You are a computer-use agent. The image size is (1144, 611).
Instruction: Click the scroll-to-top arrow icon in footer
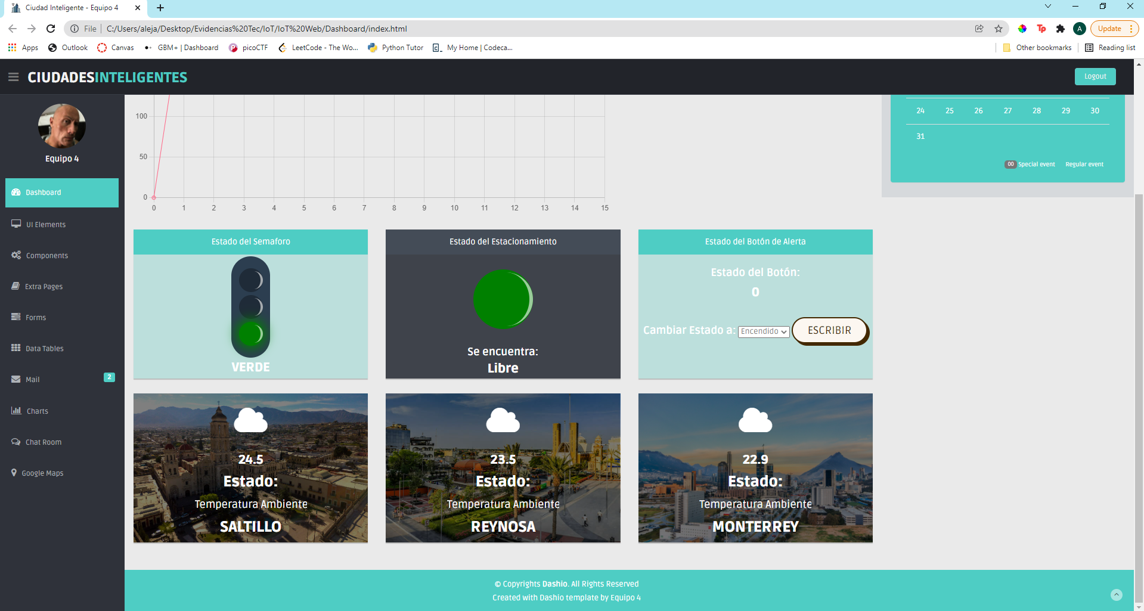pos(1116,595)
